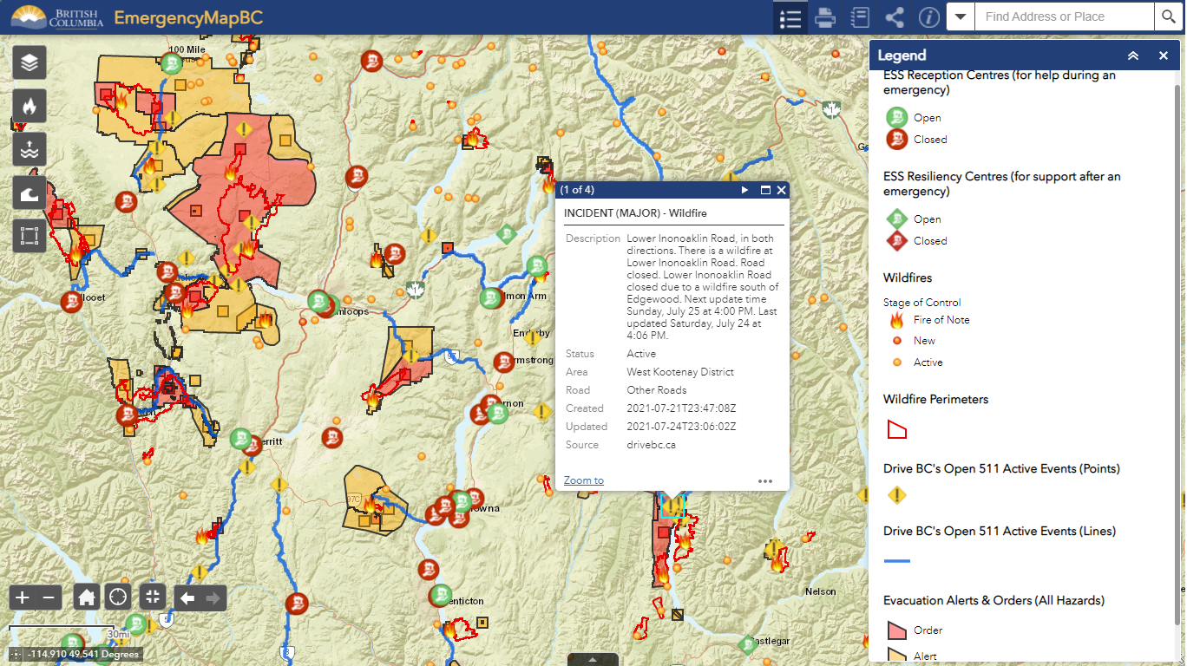
Task: Open the flood water-level widget
Action: (x=30, y=149)
